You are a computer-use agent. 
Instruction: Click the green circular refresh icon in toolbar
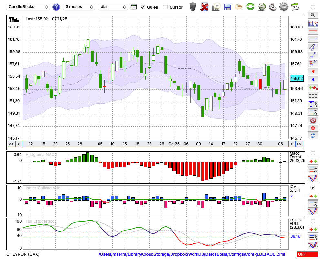(x=250, y=7)
